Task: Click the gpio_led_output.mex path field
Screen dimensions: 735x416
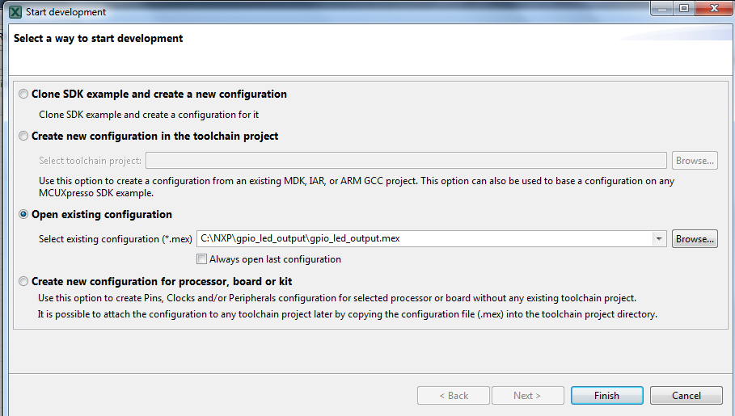Action: [x=425, y=239]
